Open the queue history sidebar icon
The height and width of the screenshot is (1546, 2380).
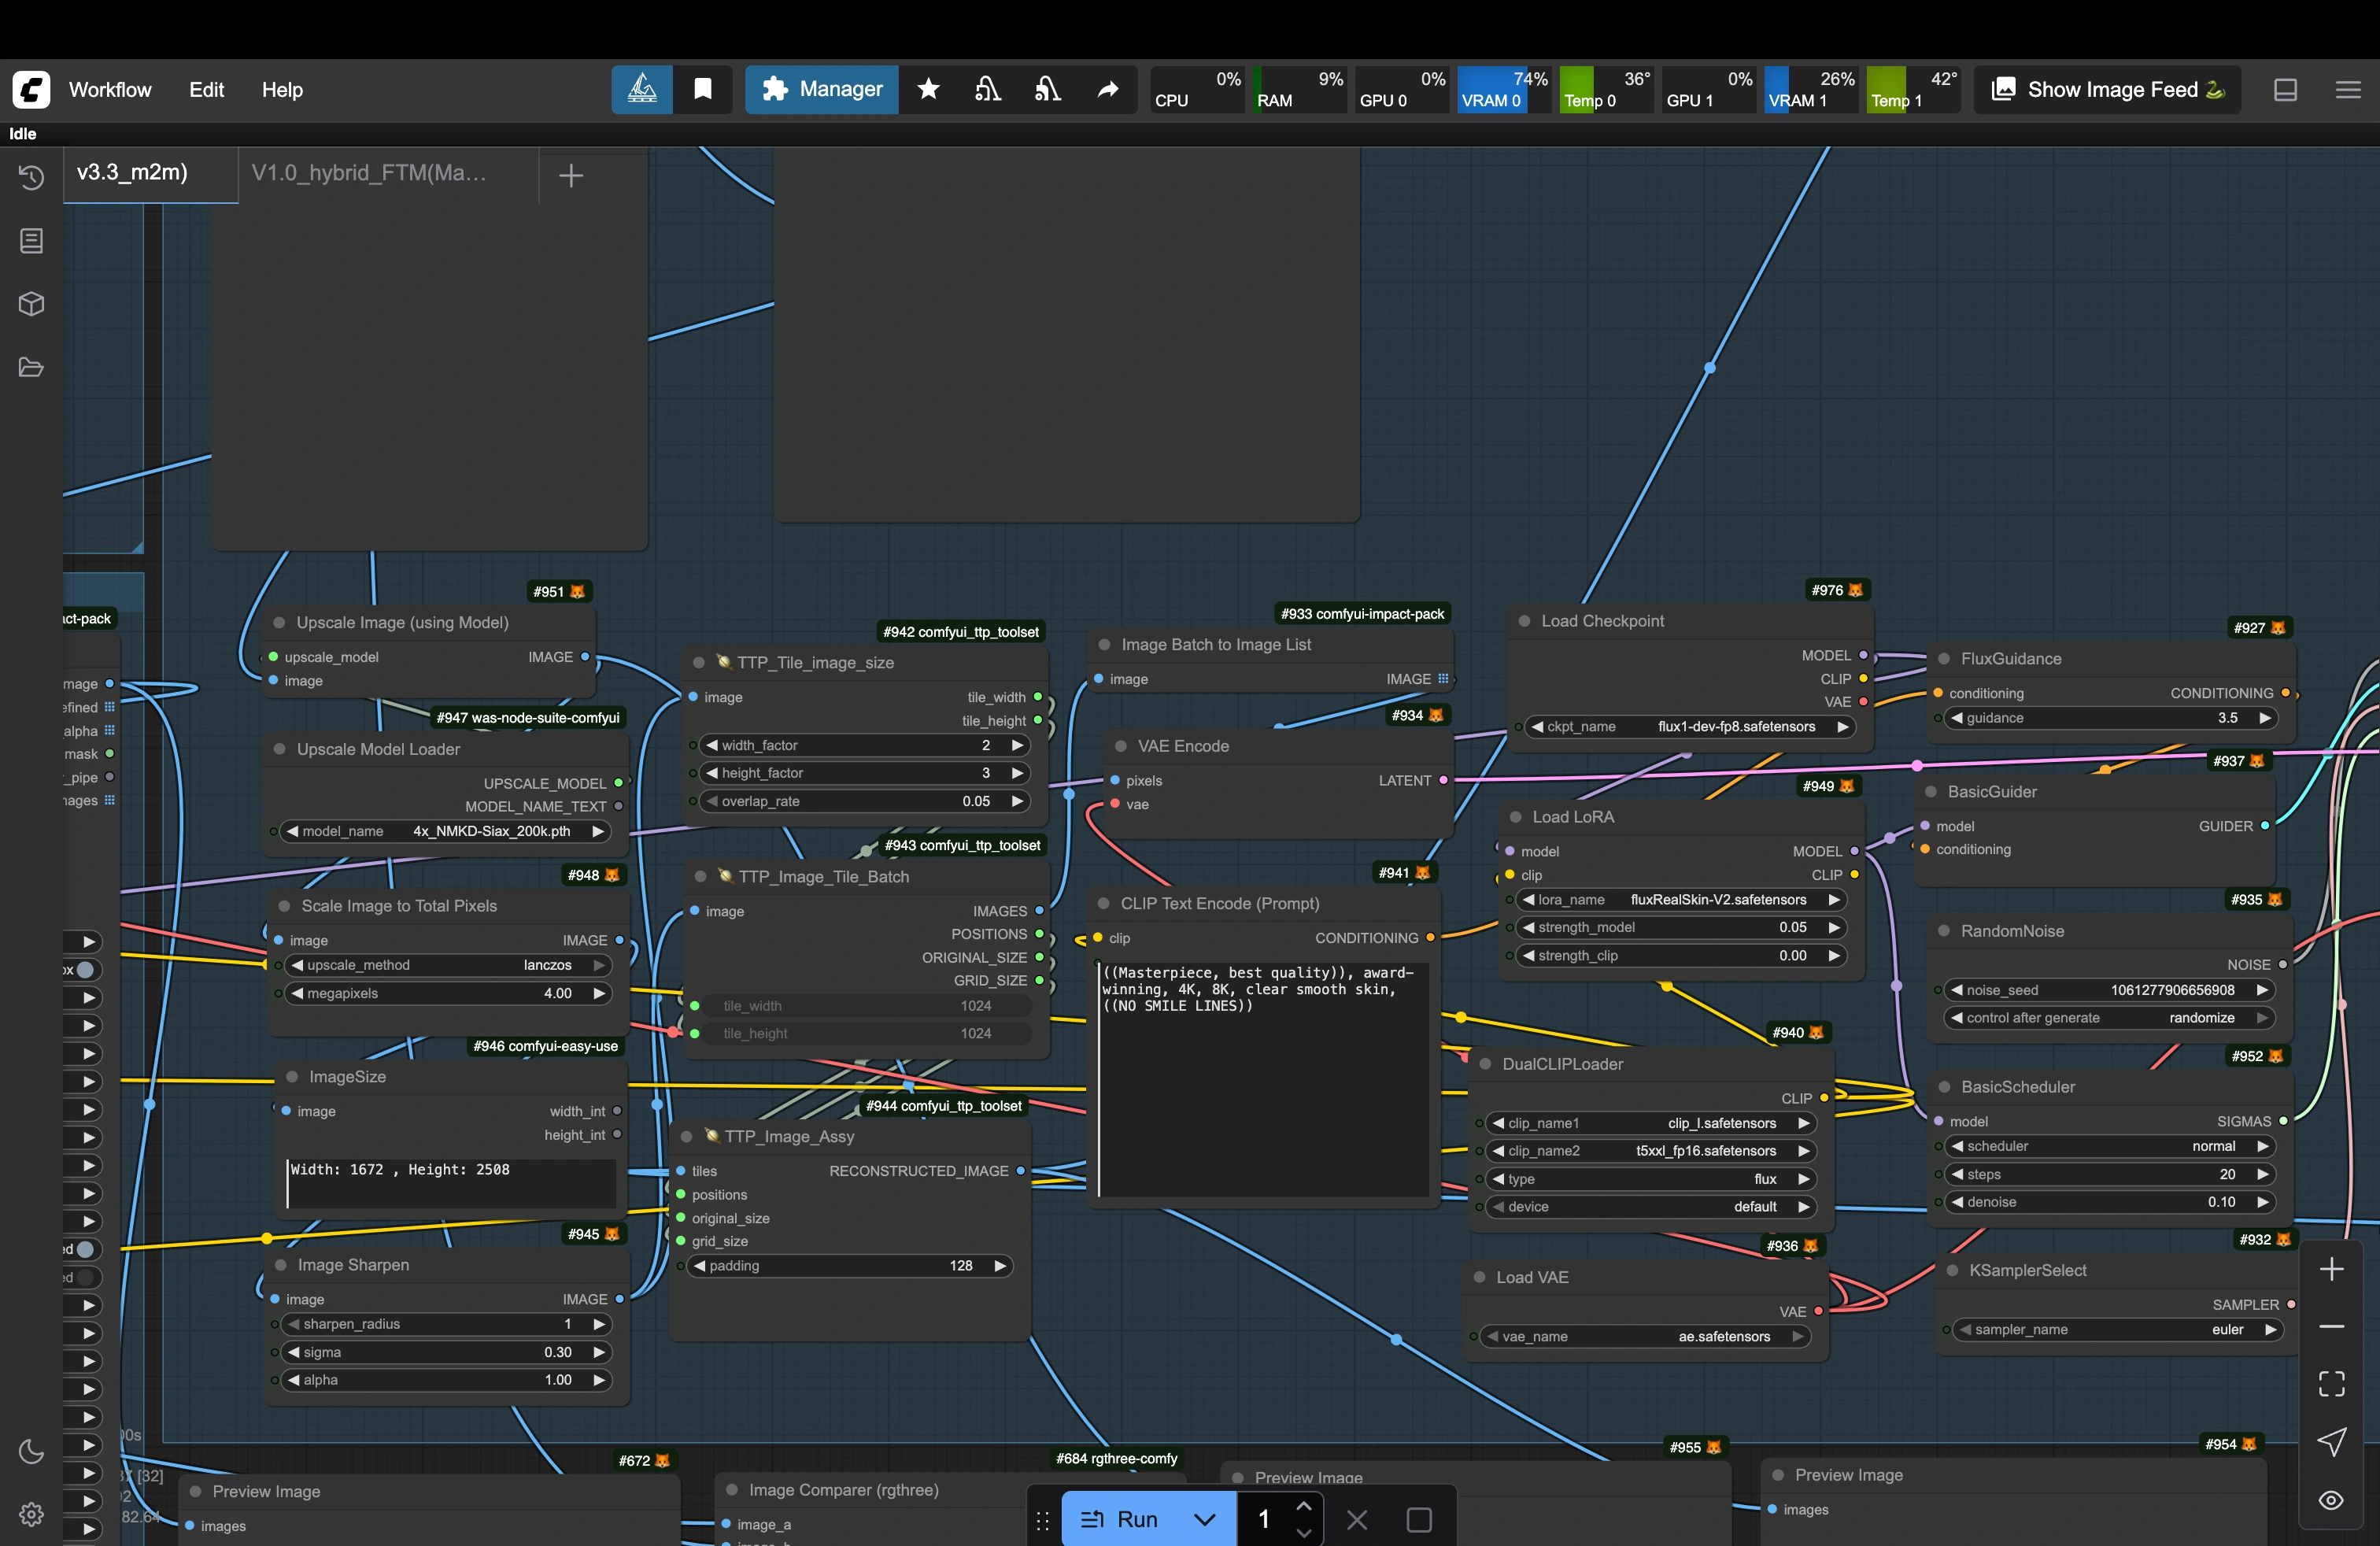point(31,178)
